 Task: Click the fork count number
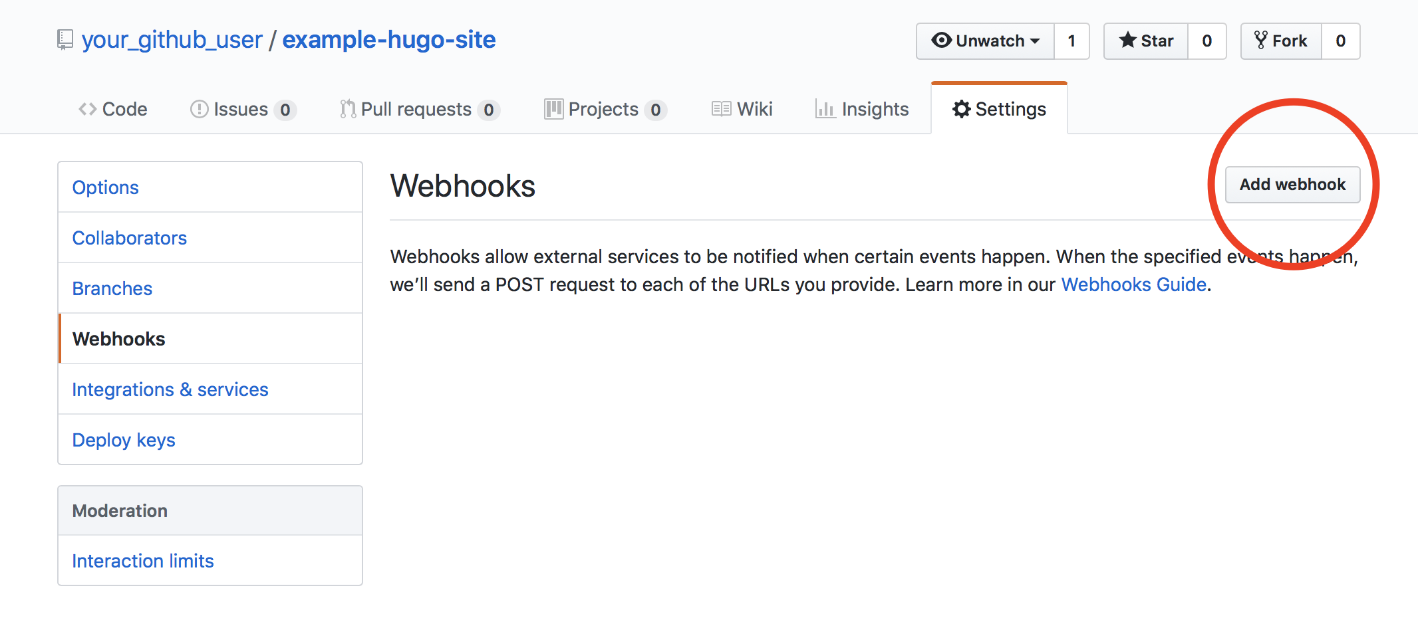(x=1341, y=41)
